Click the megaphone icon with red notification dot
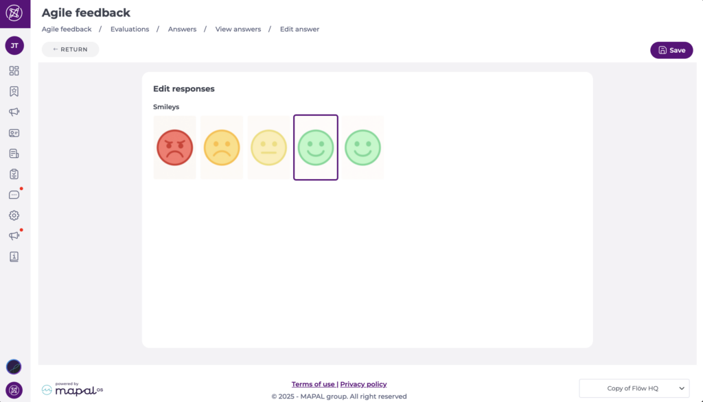The image size is (703, 402). (x=14, y=236)
